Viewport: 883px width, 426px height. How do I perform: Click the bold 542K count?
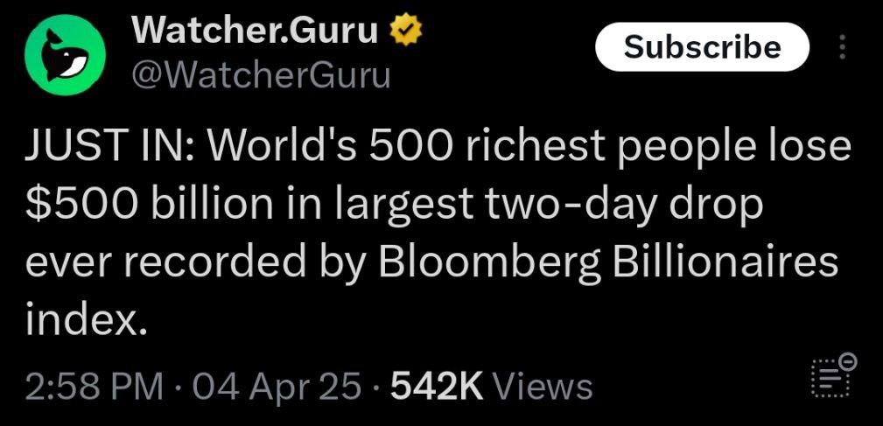coord(437,388)
